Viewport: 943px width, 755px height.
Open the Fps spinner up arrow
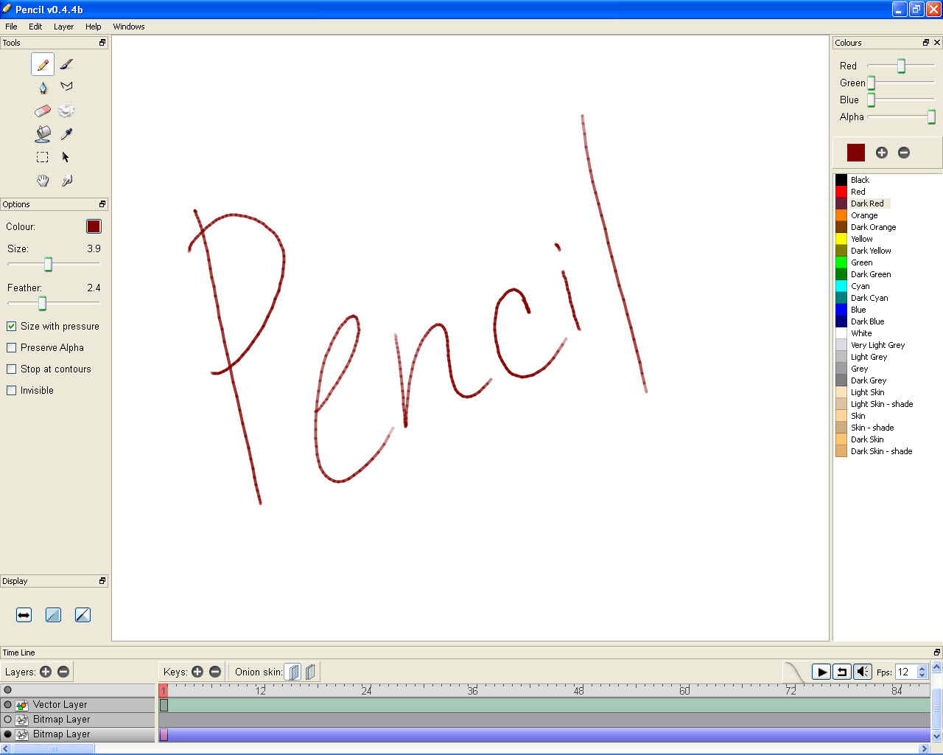(922, 668)
